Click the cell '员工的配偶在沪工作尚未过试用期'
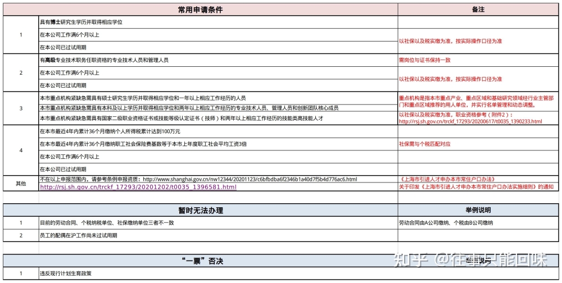Viewport: 562px width, 283px height. (218, 235)
